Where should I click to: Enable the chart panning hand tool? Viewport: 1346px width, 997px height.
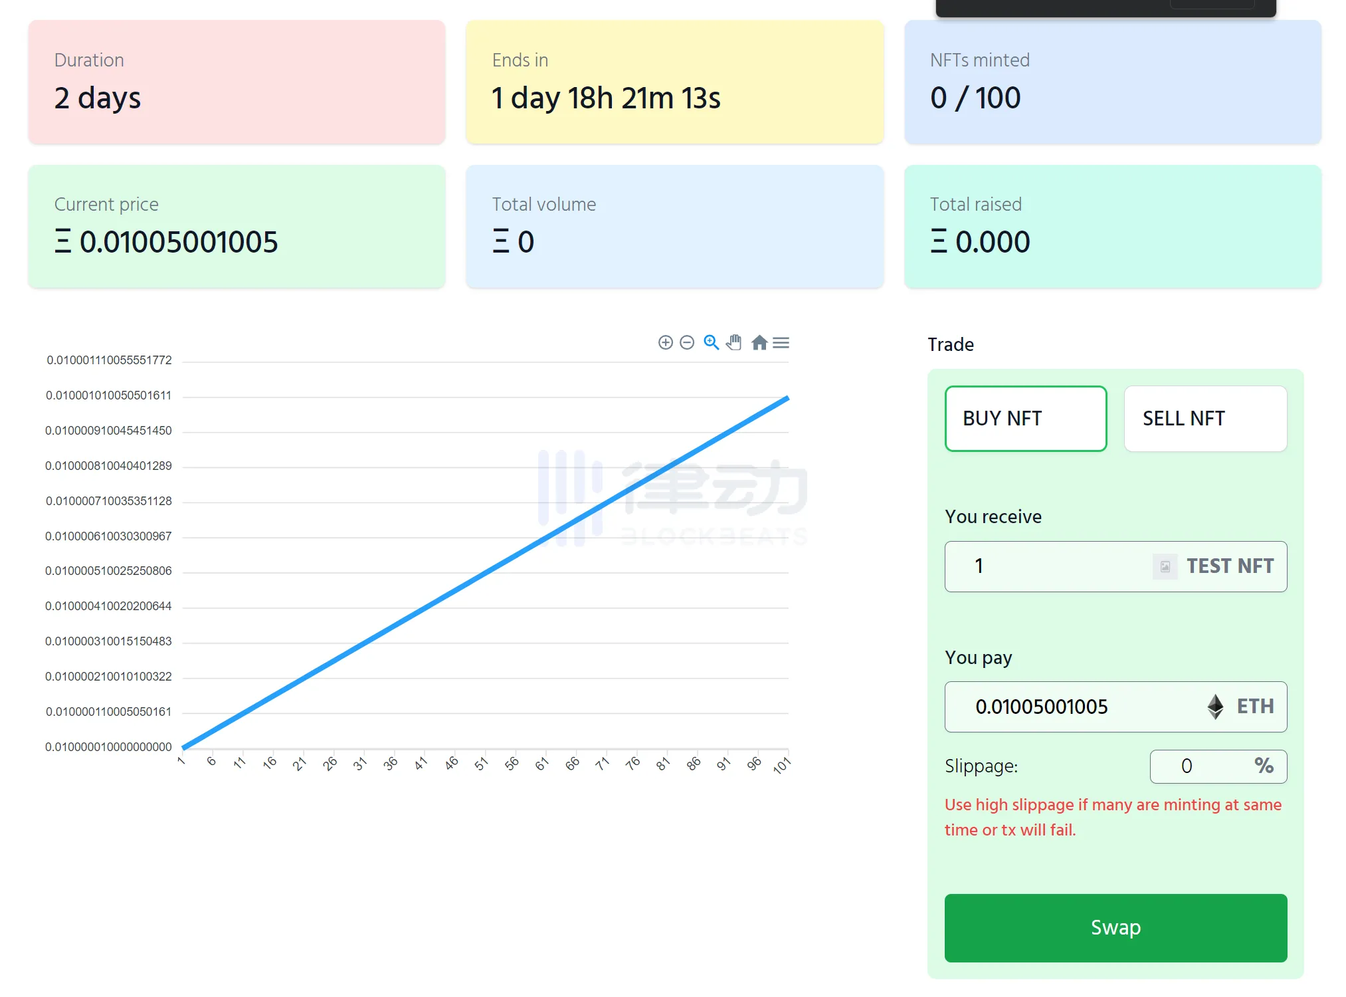point(734,342)
